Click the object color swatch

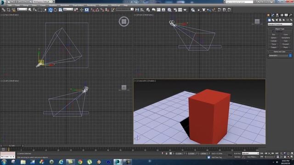click(x=290, y=55)
